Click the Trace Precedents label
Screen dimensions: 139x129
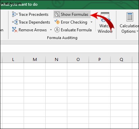(x=33, y=14)
